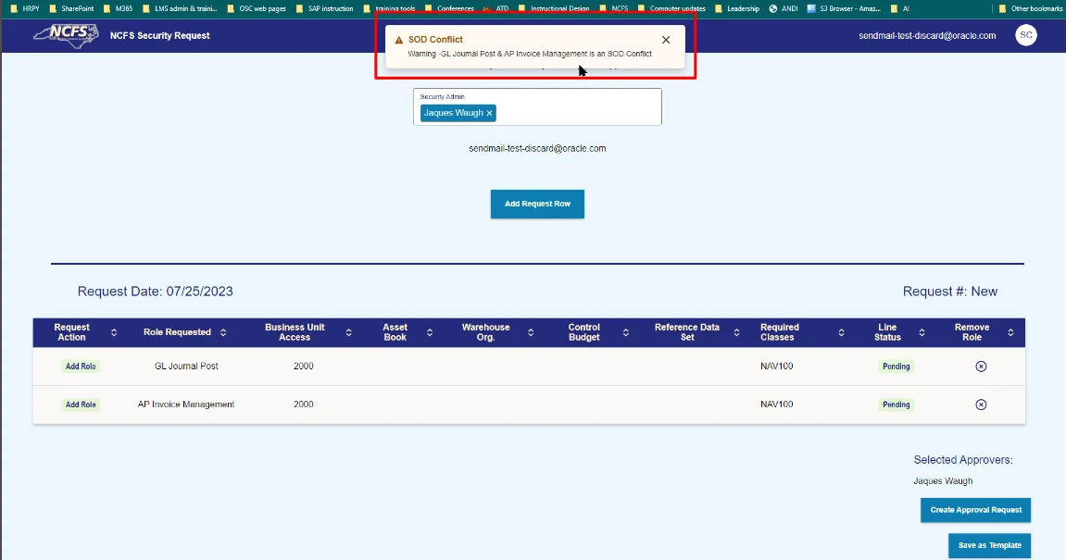Sort by Line Status column
Viewport: 1066px width, 560px height.
tap(922, 332)
